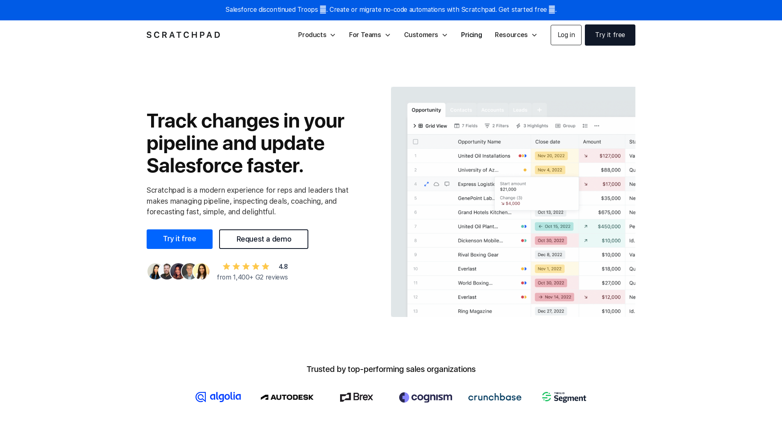This screenshot has height=440, width=782.
Task: Click the Cognism logo
Action: click(426, 397)
